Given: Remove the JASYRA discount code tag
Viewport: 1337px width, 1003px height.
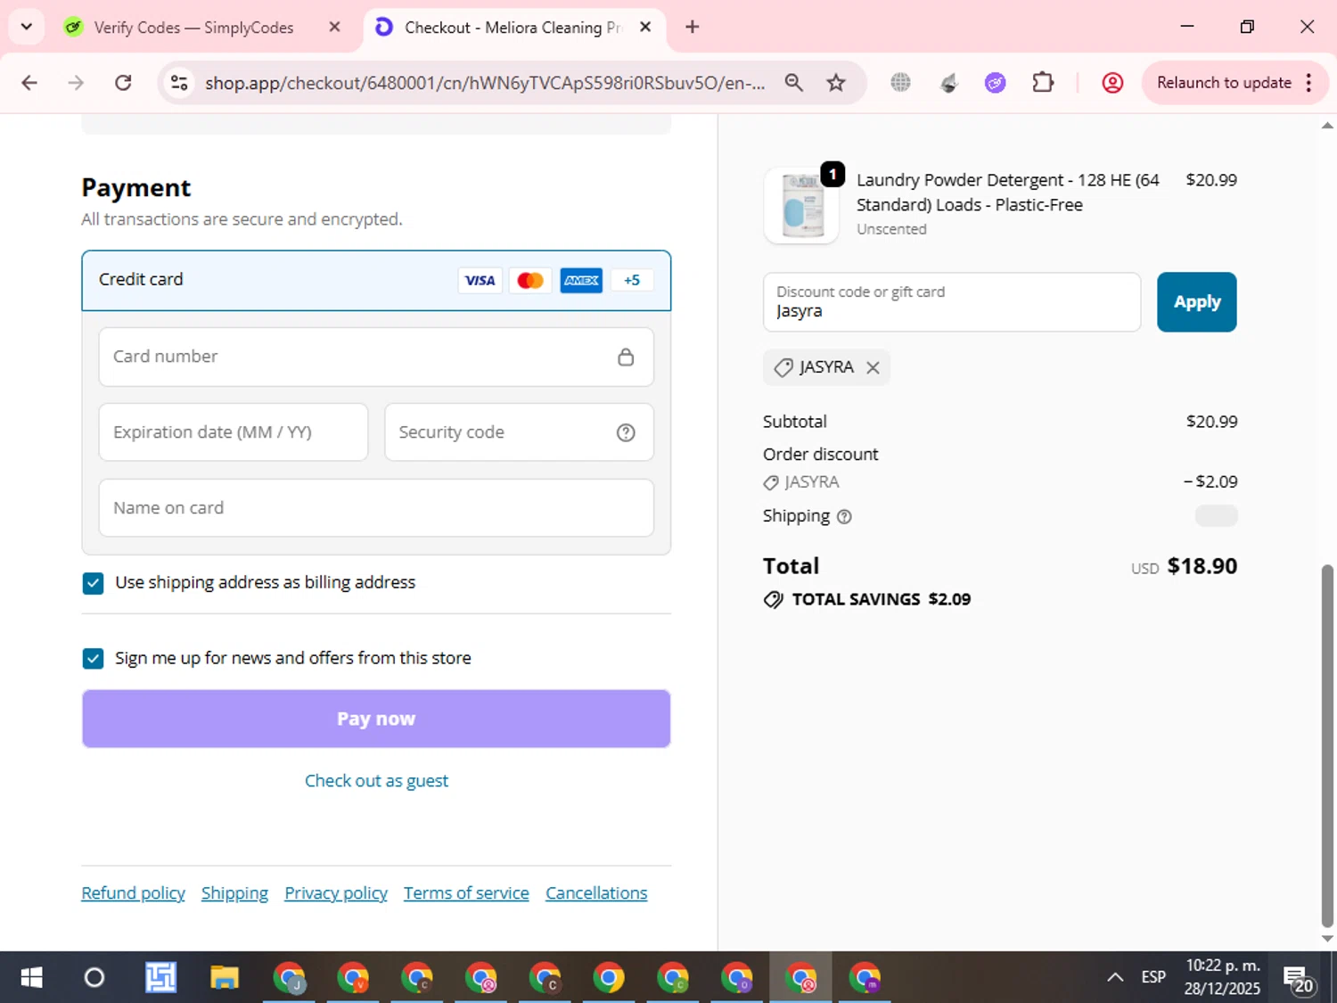Looking at the screenshot, I should click(873, 367).
